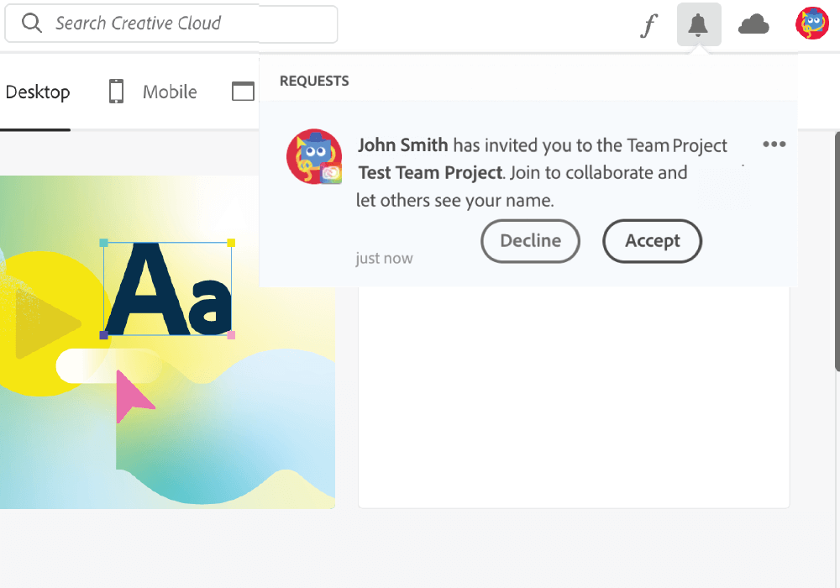Open the account profile avatar

812,24
